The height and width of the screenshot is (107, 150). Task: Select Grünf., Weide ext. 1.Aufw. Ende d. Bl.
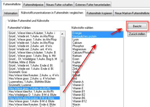point(34,69)
